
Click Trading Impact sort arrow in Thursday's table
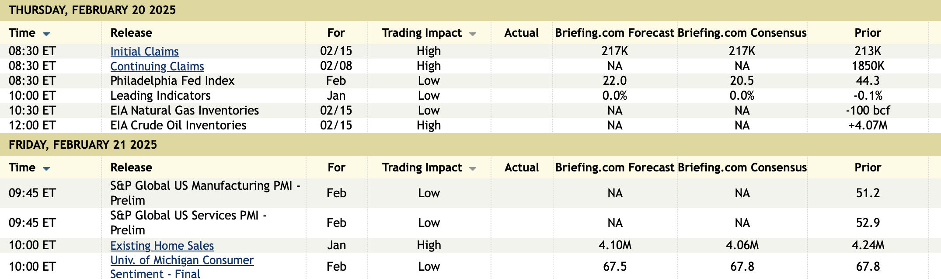pyautogui.click(x=472, y=34)
